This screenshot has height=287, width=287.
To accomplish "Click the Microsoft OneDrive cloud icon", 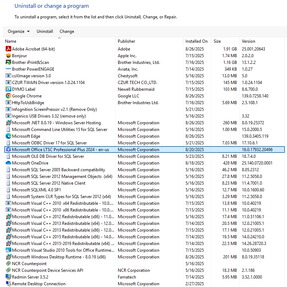I will (8, 163).
